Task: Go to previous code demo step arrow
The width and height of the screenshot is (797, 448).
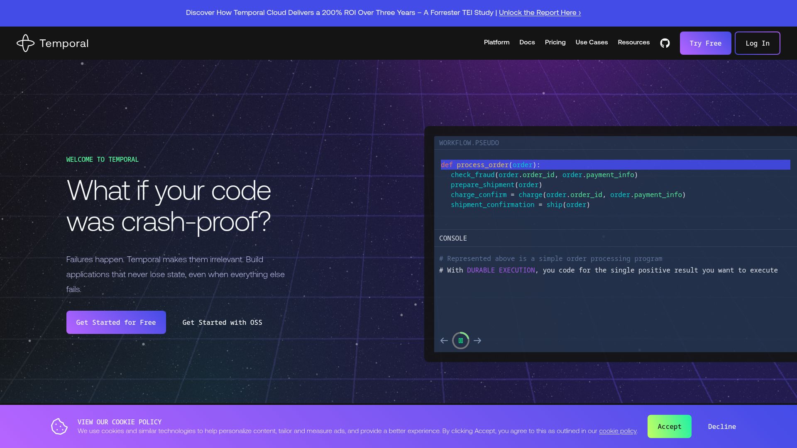Action: point(444,341)
